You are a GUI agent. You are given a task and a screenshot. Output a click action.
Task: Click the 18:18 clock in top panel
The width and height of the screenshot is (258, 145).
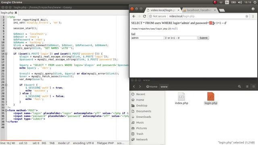coord(248,2)
